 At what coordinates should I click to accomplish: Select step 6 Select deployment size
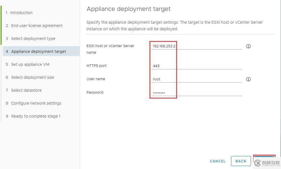[30, 77]
